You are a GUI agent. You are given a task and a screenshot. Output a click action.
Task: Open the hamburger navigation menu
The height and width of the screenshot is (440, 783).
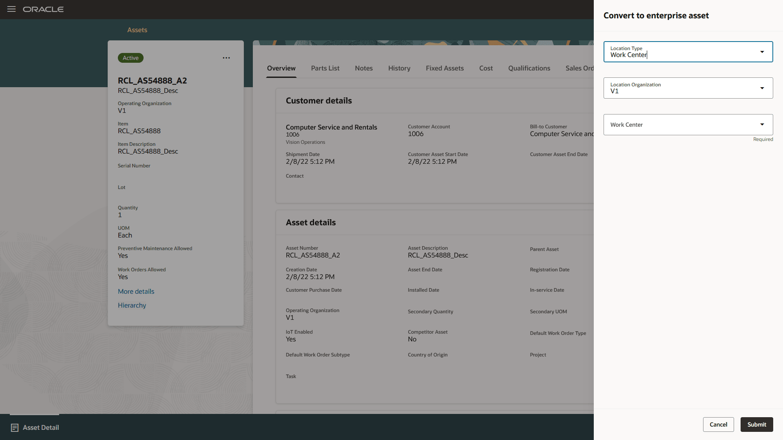click(11, 9)
